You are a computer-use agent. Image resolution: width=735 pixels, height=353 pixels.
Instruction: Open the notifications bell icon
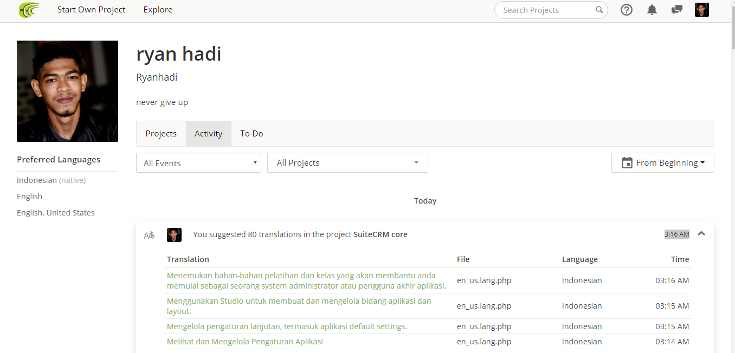tap(652, 10)
